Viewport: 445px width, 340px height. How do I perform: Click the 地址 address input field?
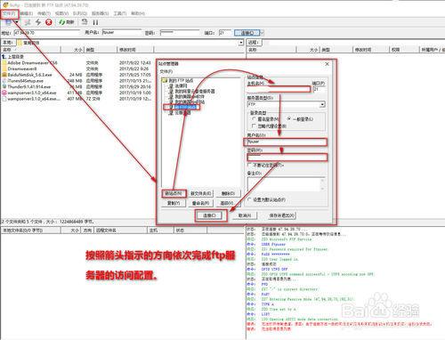[x=47, y=33]
